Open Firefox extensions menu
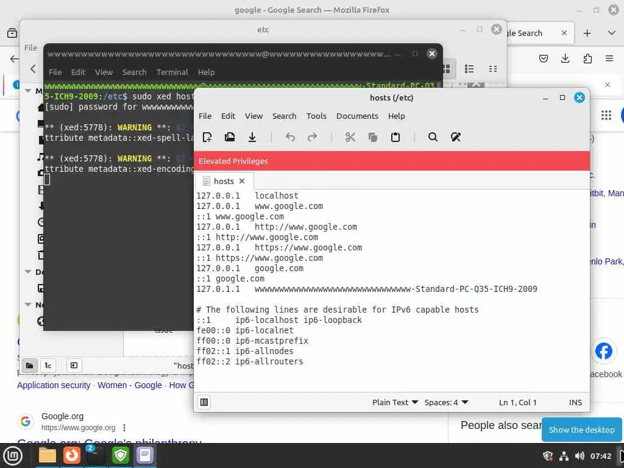Image resolution: width=624 pixels, height=468 pixels. 587,59
